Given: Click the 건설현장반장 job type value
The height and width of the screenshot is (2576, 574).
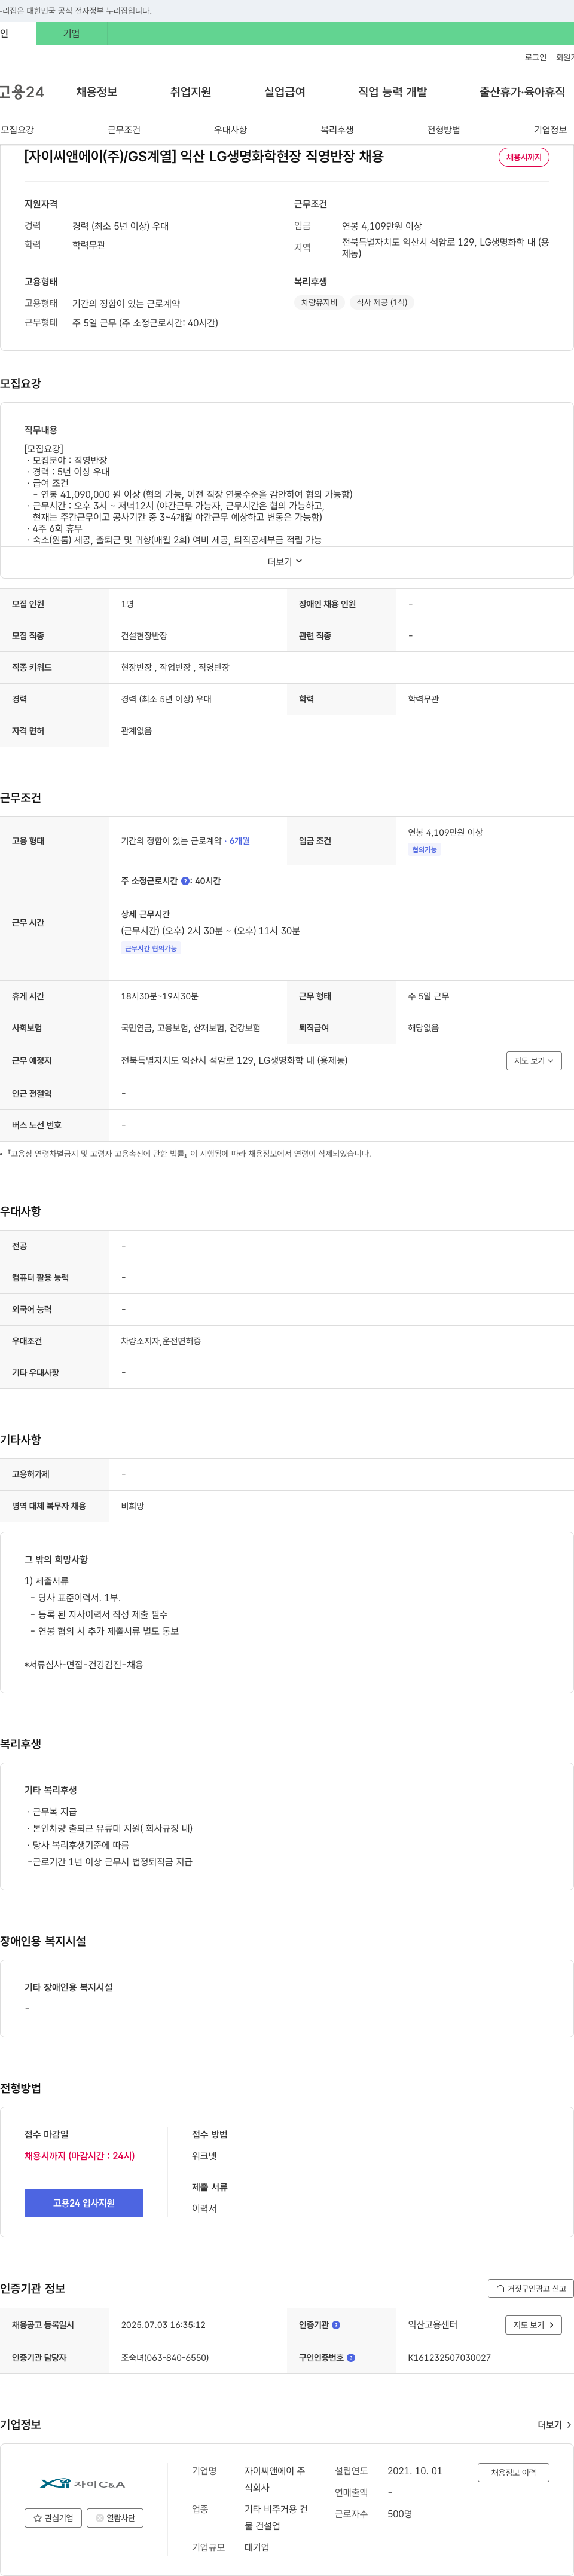Looking at the screenshot, I should [x=144, y=636].
